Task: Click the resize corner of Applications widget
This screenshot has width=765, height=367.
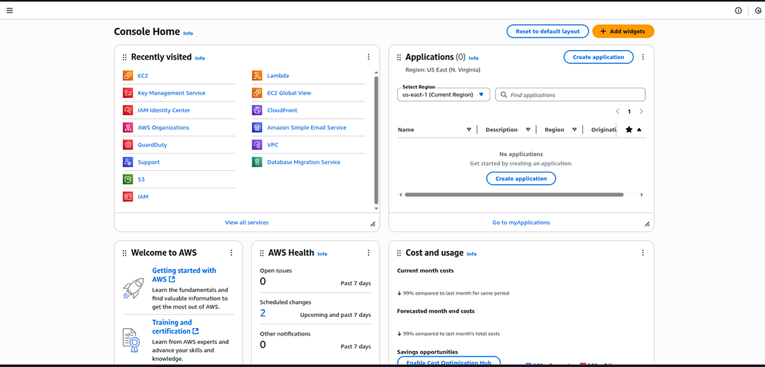Action: click(647, 225)
